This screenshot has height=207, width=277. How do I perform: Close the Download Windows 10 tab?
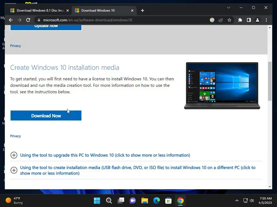132,11
